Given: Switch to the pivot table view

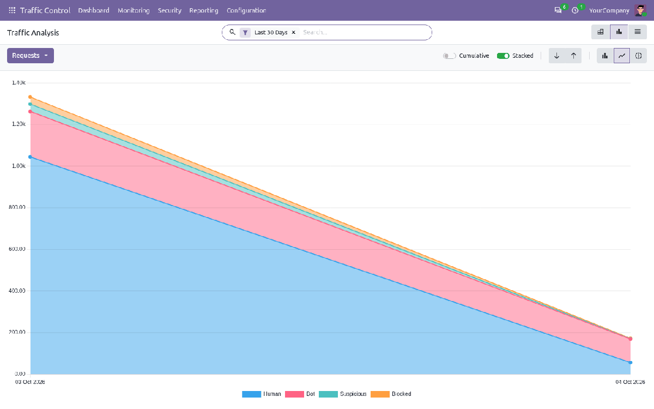Looking at the screenshot, I should tap(601, 32).
